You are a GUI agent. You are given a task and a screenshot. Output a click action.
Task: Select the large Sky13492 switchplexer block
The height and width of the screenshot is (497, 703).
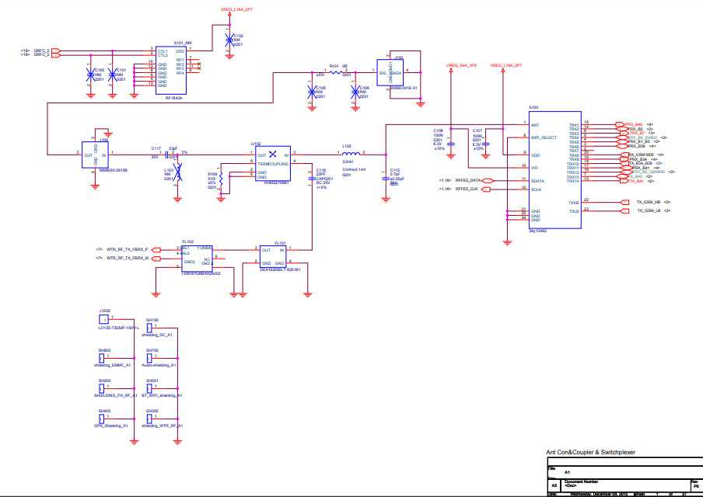coord(555,170)
